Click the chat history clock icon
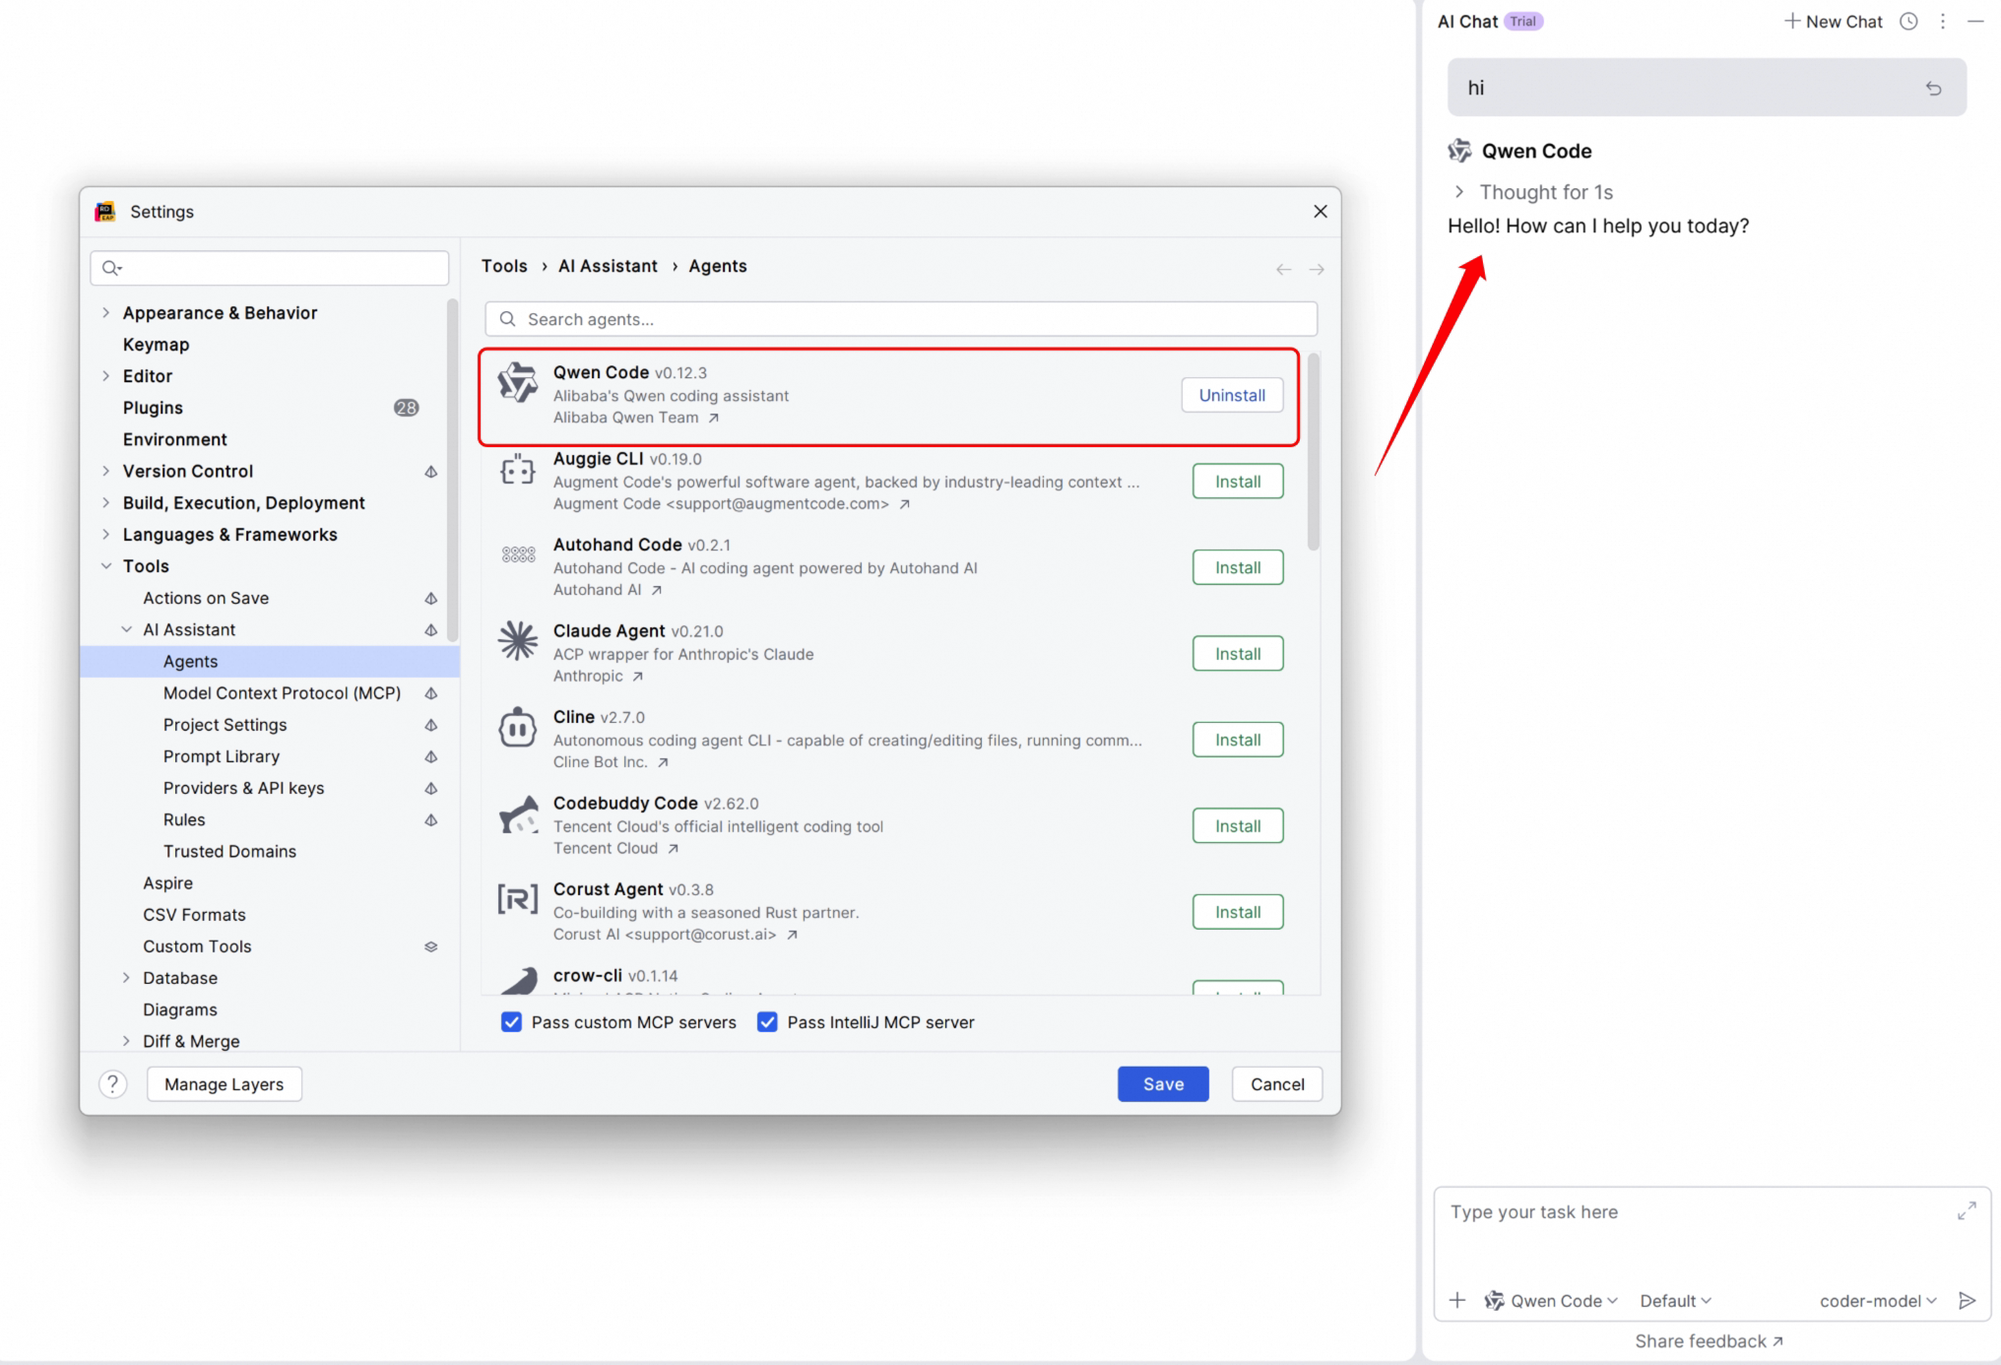Screen dimensions: 2001x1365 coord(1908,22)
